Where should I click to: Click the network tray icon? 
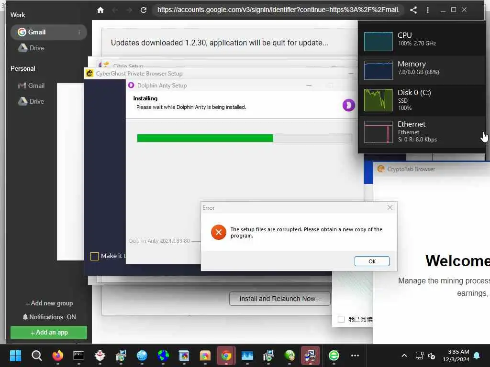[419, 356]
